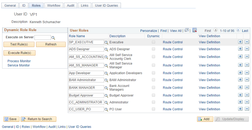
Task: Toggle Dynamic checkbox for BAM Administrator
Action: click(153, 80)
